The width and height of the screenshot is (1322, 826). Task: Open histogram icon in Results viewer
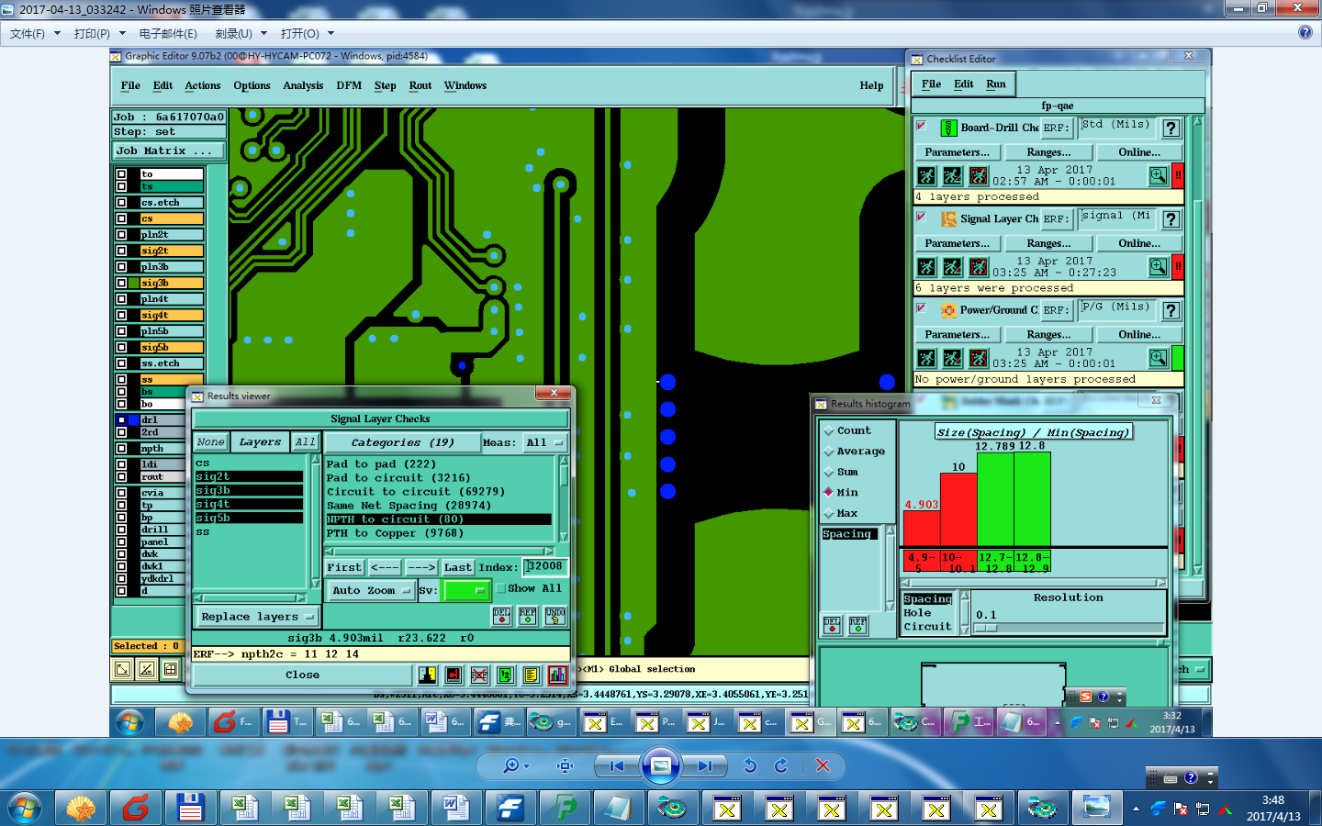(556, 675)
